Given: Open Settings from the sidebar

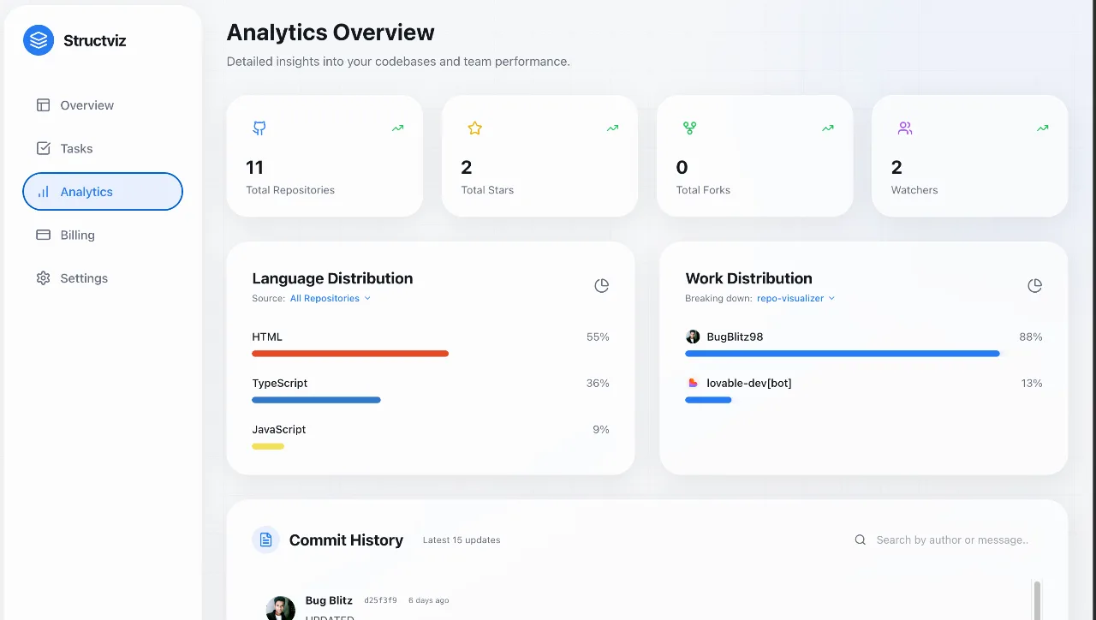Looking at the screenshot, I should (103, 278).
